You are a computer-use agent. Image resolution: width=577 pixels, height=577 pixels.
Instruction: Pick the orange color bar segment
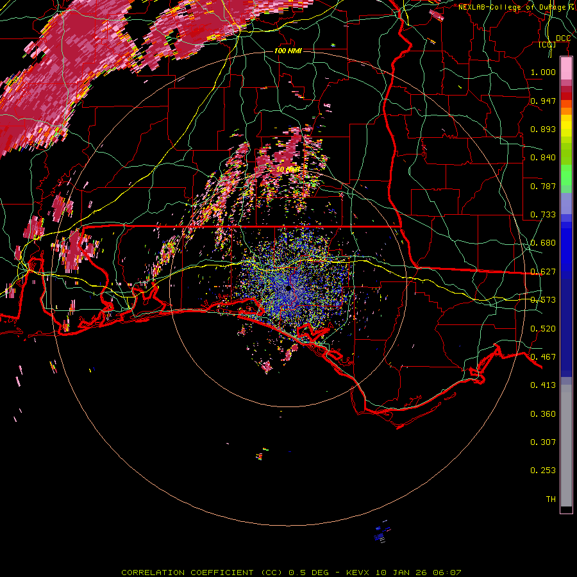pyautogui.click(x=566, y=111)
